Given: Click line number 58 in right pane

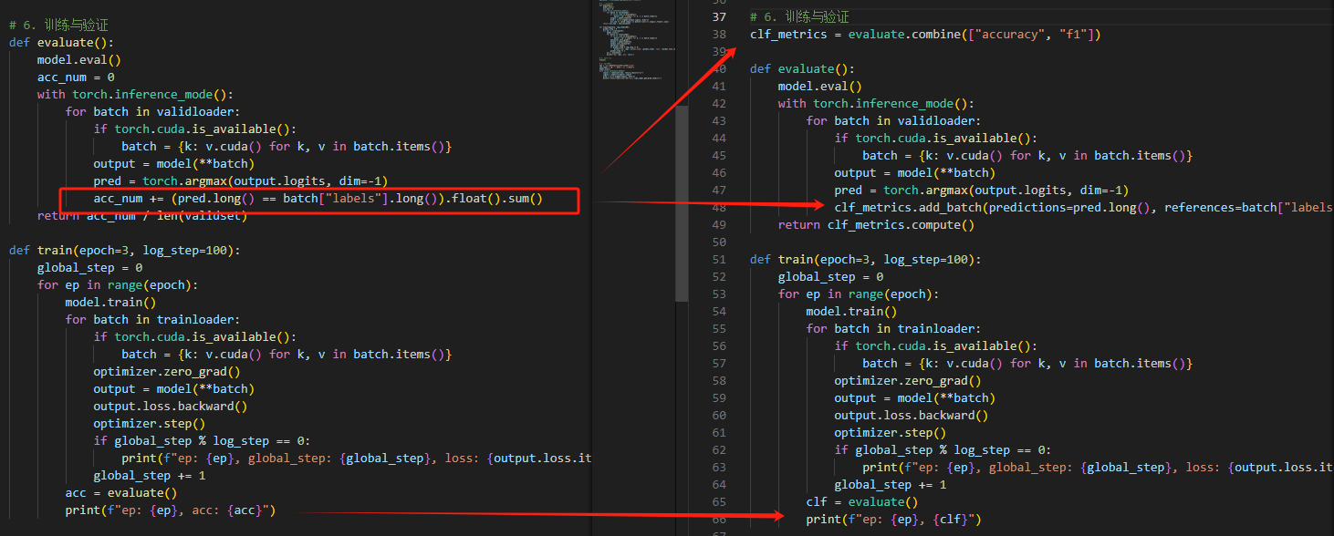Looking at the screenshot, I should [x=718, y=381].
